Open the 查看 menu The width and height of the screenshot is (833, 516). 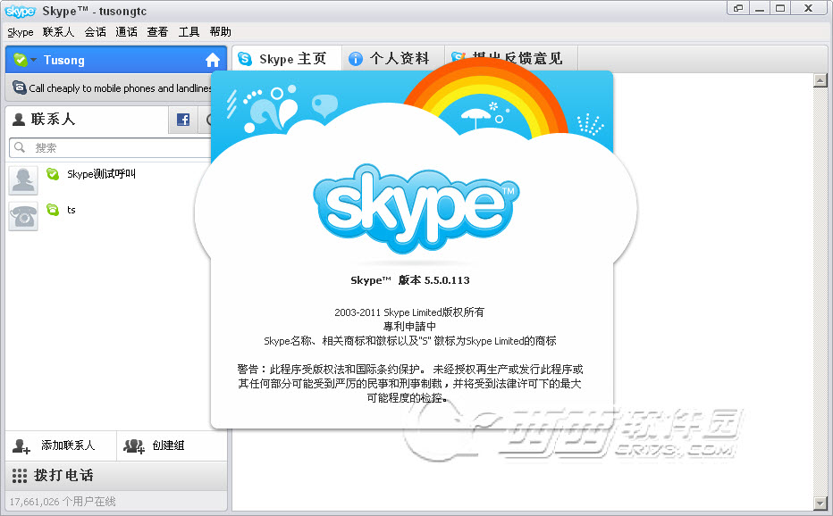[157, 32]
